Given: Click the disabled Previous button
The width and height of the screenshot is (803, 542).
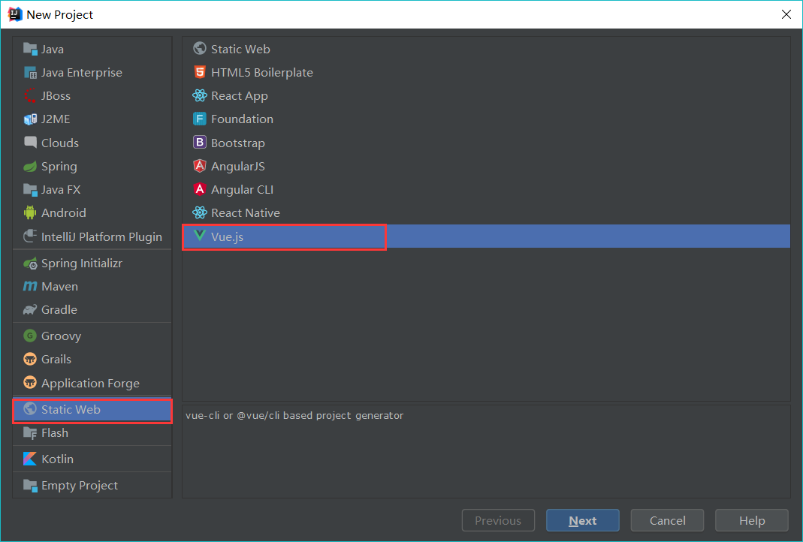Looking at the screenshot, I should pyautogui.click(x=498, y=520).
